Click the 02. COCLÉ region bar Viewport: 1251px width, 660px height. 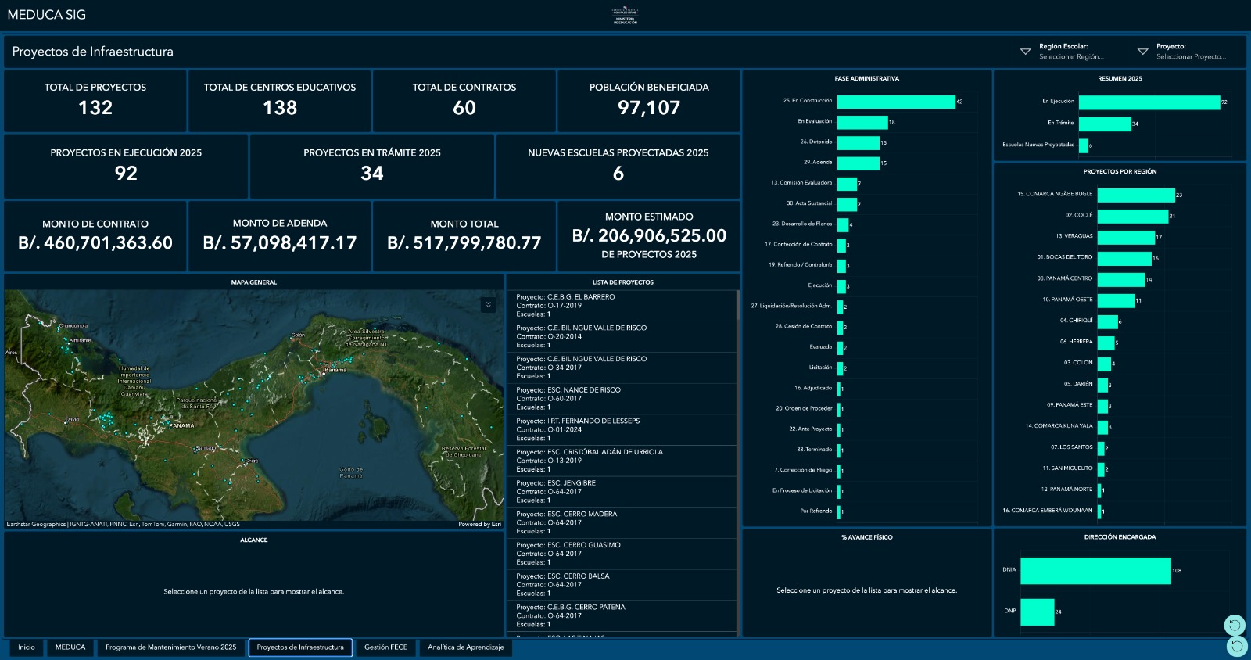click(1133, 216)
